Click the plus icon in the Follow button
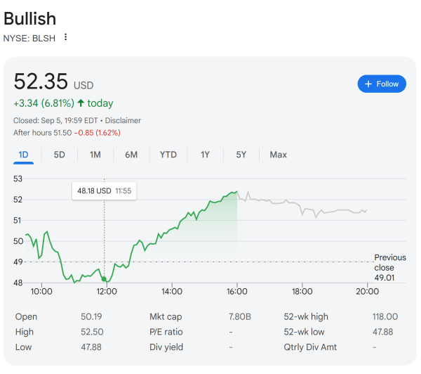Screen dimensions: 421x374 pyautogui.click(x=368, y=84)
